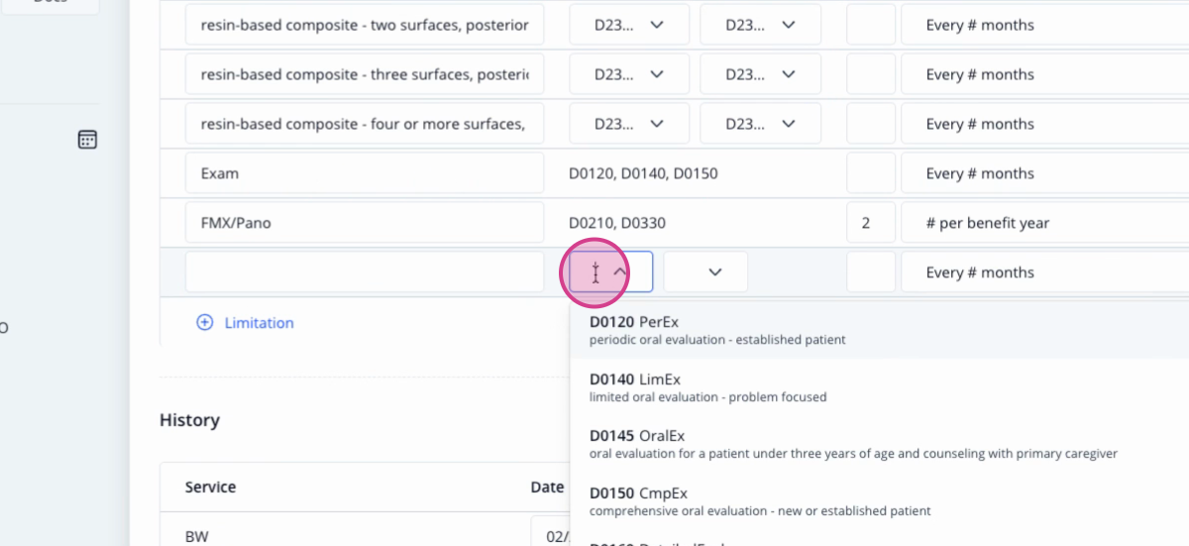Open 'Every # months' selector in the two surfaces row
The height and width of the screenshot is (546, 1189).
pos(1045,25)
